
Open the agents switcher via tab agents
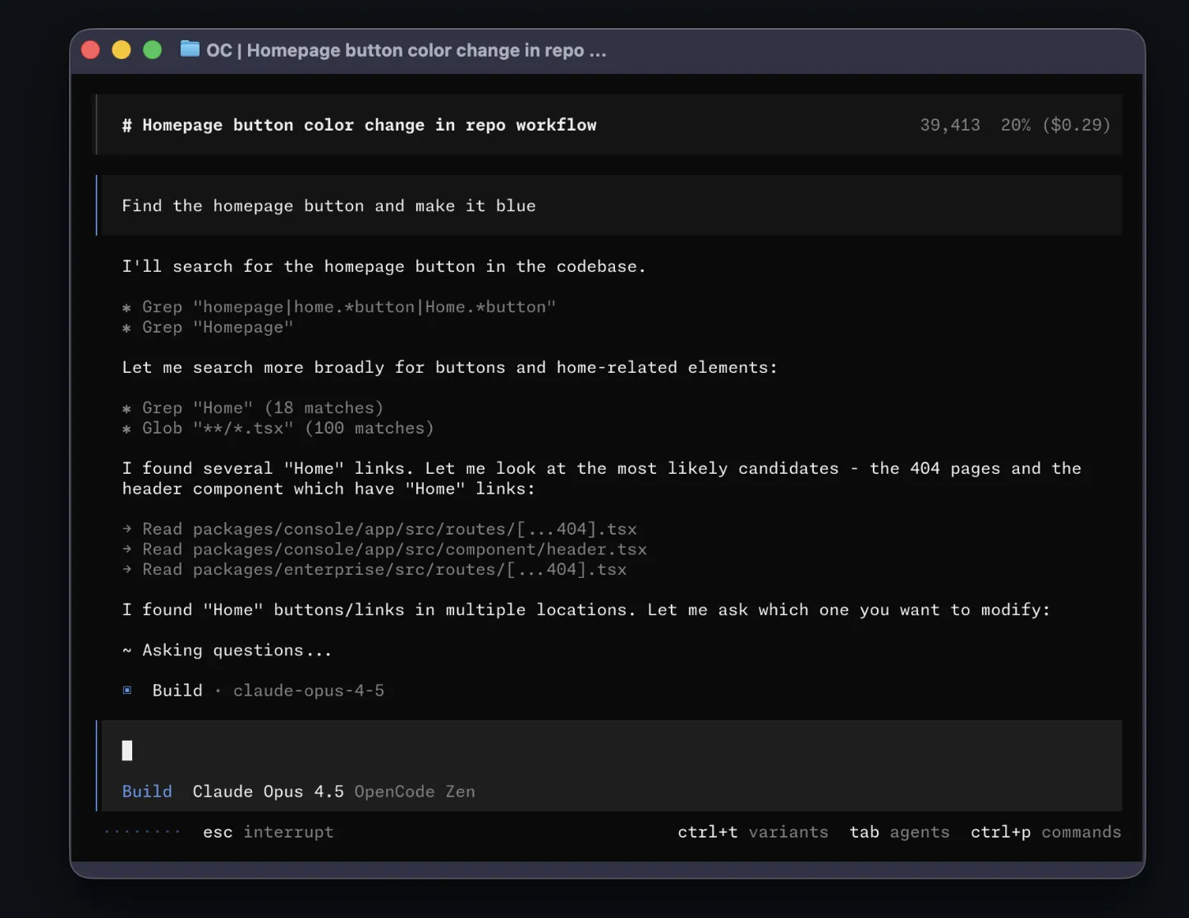899,832
